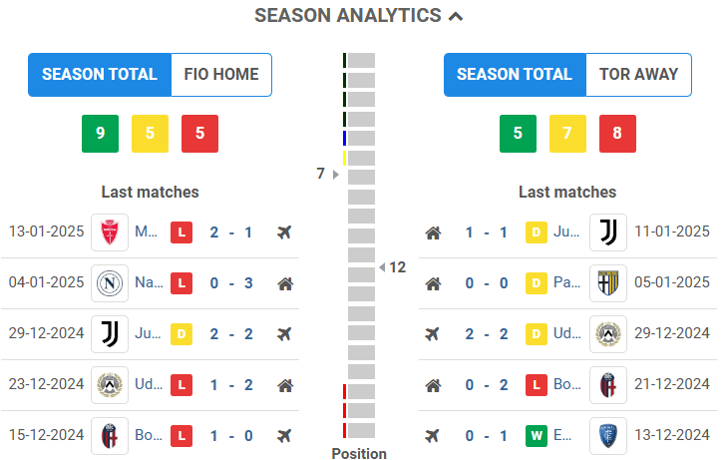The image size is (728, 460).
Task: Click the Juventus crest dated 29-12-2024
Action: click(109, 333)
